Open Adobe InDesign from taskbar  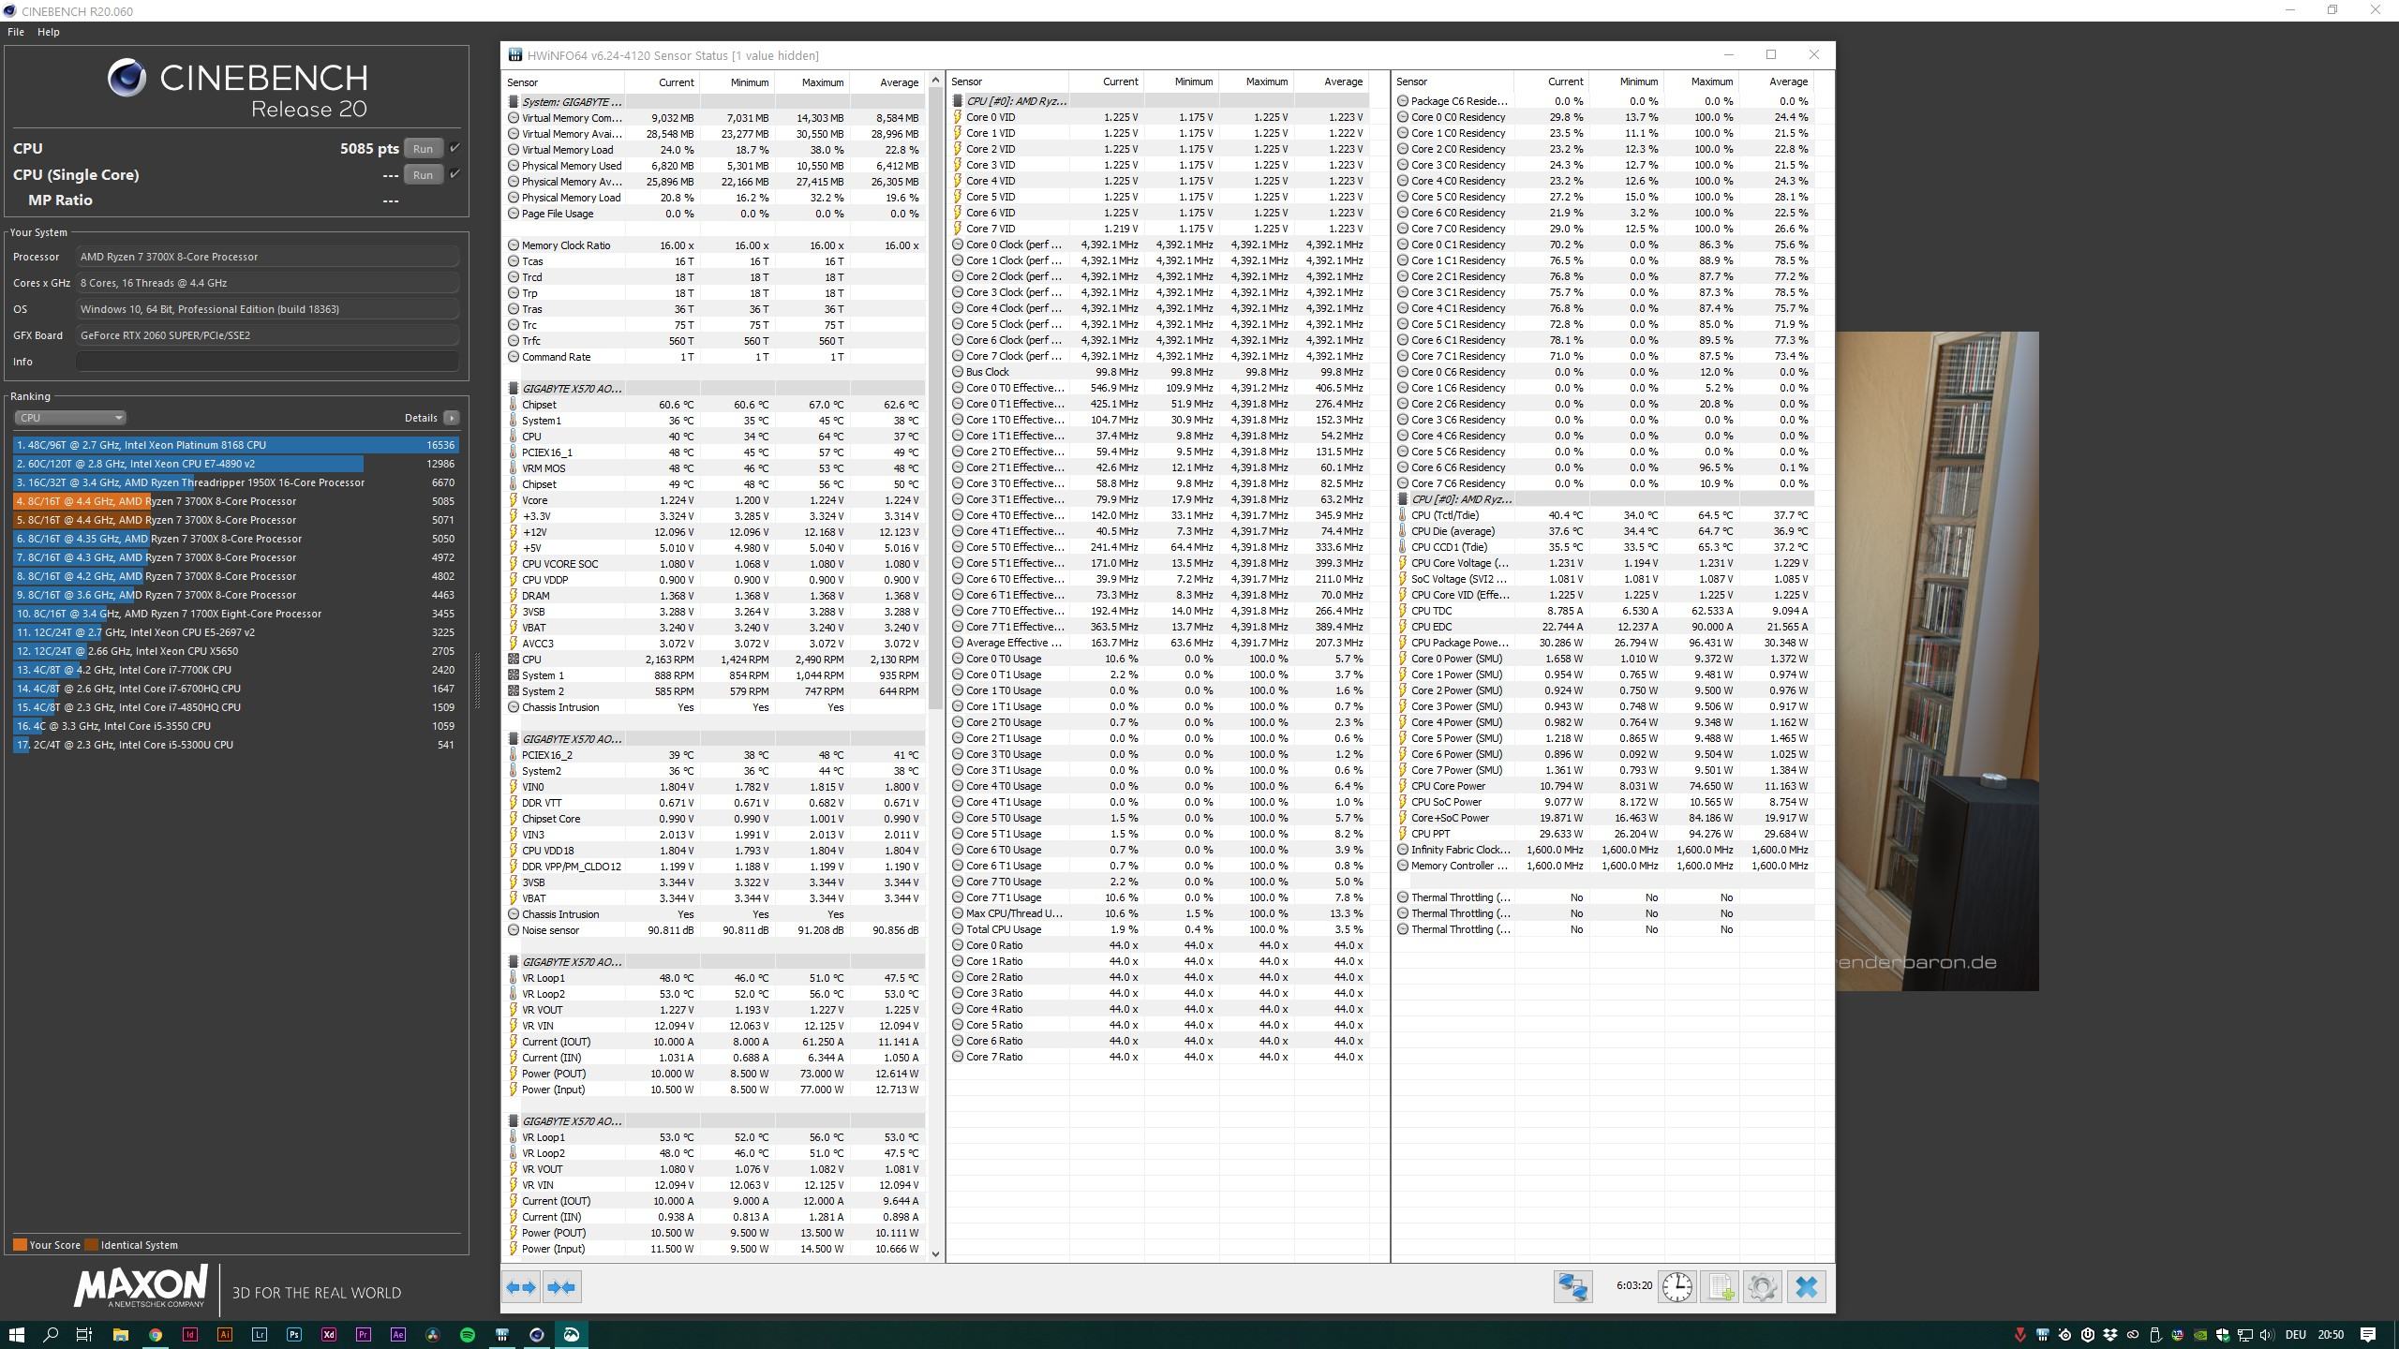[190, 1334]
